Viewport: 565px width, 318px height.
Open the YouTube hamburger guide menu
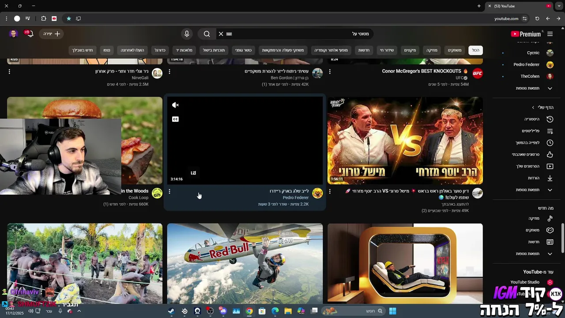coord(550,34)
